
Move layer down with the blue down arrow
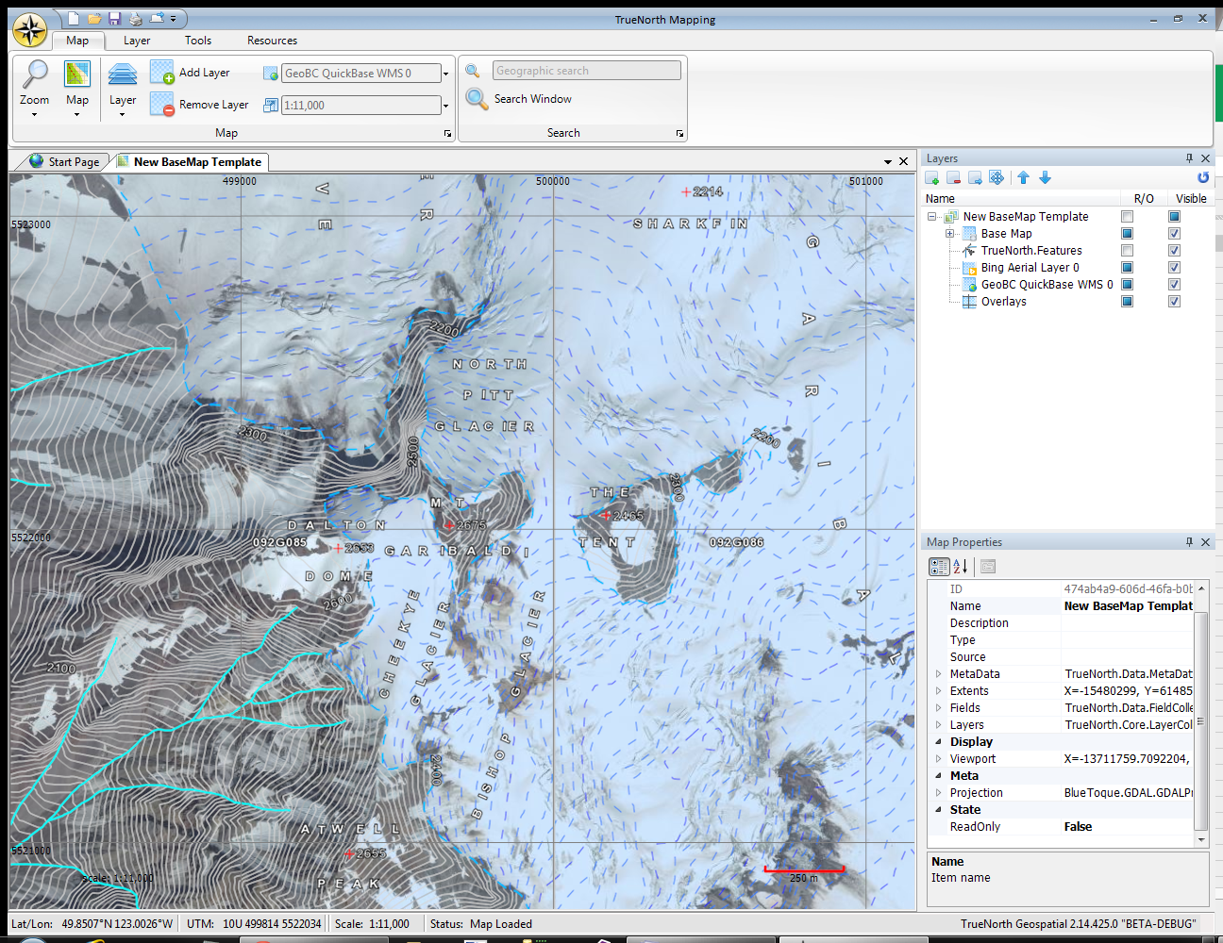click(x=1045, y=178)
